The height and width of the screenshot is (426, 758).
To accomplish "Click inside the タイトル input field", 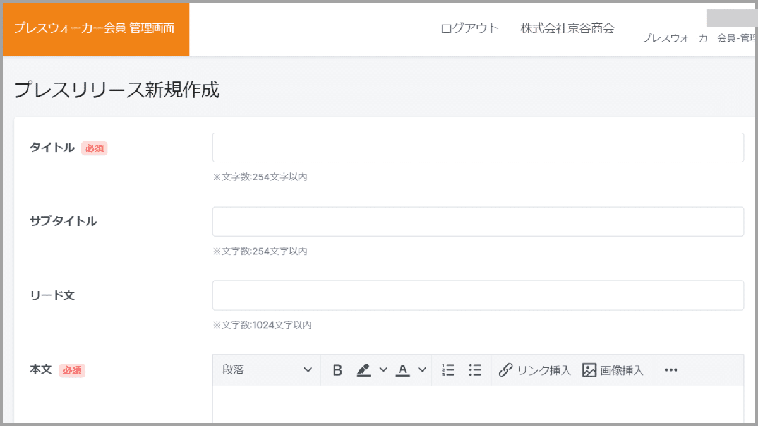I will [x=478, y=147].
